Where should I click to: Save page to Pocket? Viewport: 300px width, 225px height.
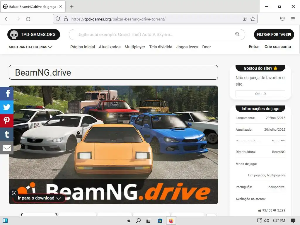click(x=282, y=19)
